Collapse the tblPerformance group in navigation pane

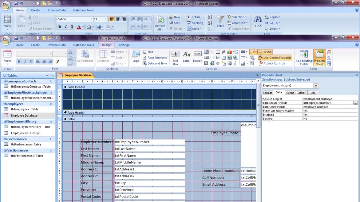coord(51,139)
